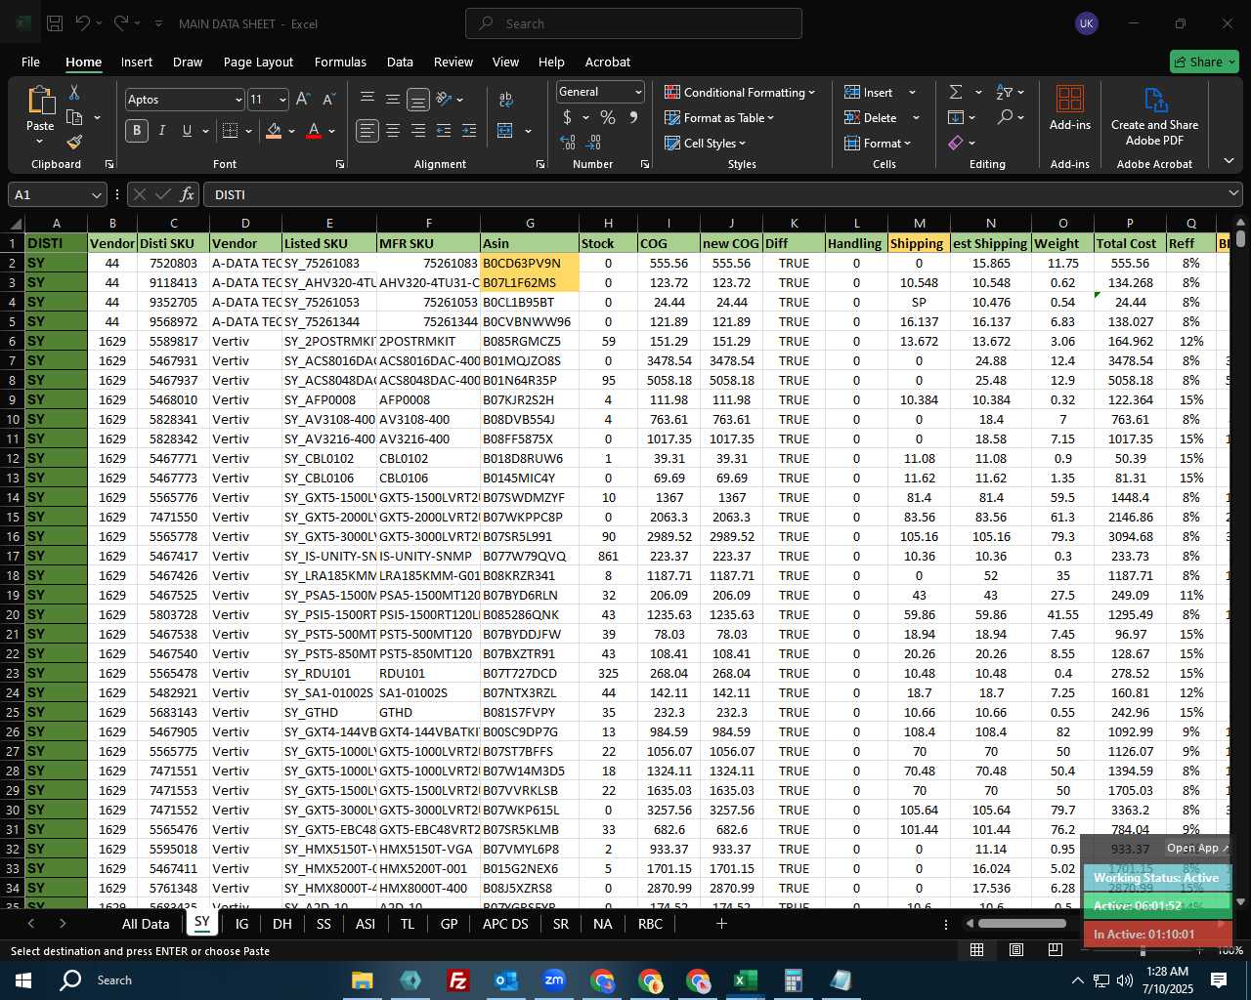Open the Number format General dropdown
The image size is (1251, 1000).
(x=638, y=92)
